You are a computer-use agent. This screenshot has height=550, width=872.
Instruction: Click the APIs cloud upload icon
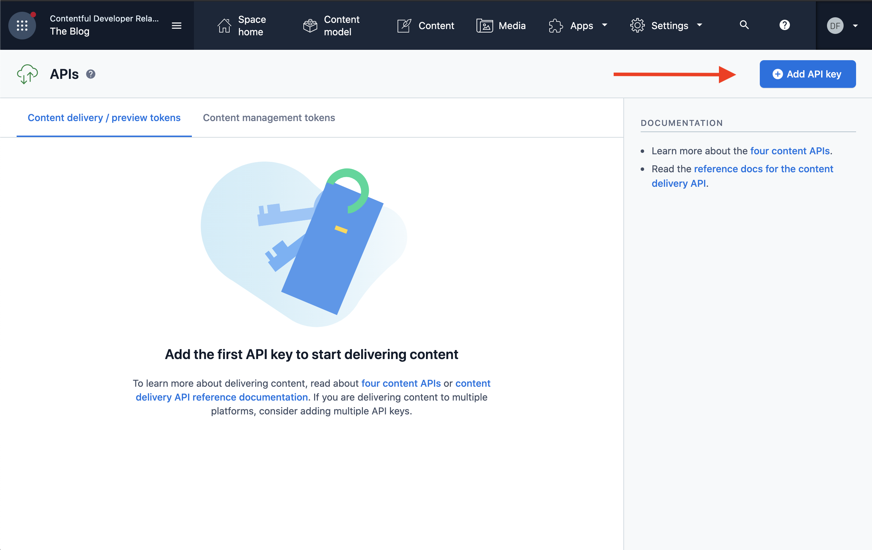[x=28, y=73]
